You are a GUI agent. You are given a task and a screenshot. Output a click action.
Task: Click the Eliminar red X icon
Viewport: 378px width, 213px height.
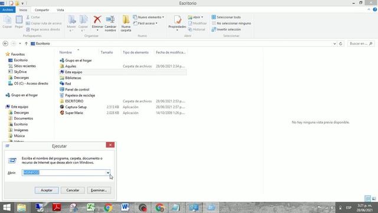click(97, 20)
